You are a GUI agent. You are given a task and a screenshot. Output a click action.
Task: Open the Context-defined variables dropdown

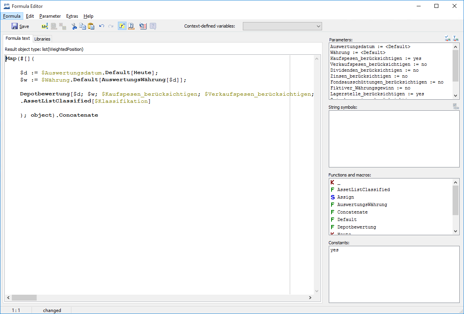pos(282,26)
